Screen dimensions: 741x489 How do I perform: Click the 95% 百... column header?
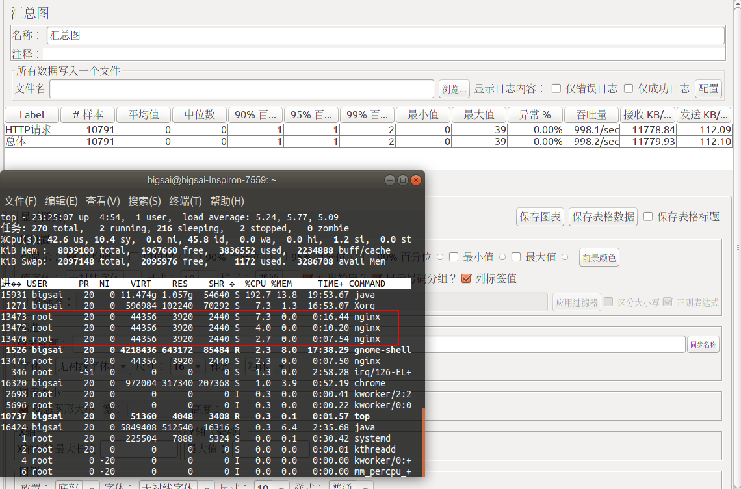click(311, 114)
